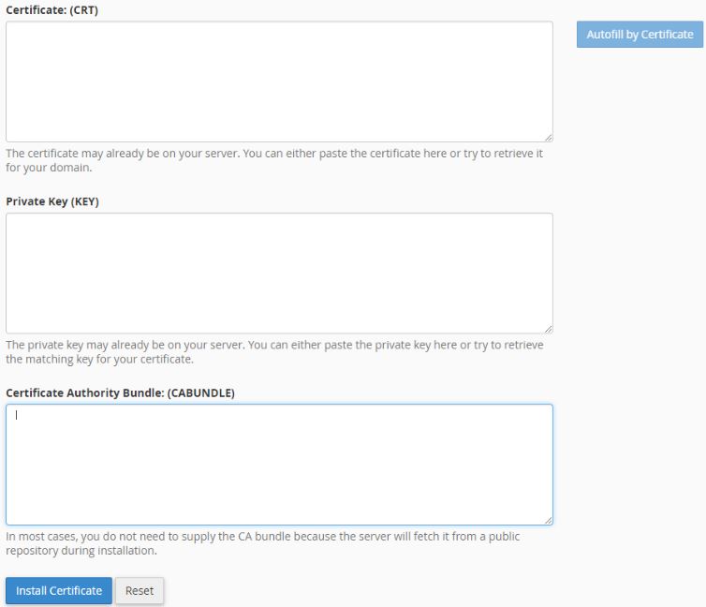Click the word "KEY" in the Private Key label
This screenshot has width=706, height=607.
84,201
